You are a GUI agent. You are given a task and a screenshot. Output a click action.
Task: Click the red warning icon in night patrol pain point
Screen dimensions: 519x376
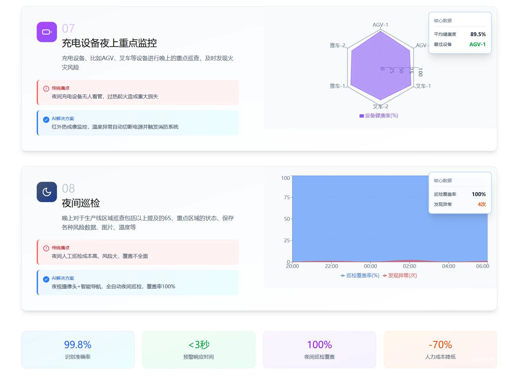click(x=46, y=248)
